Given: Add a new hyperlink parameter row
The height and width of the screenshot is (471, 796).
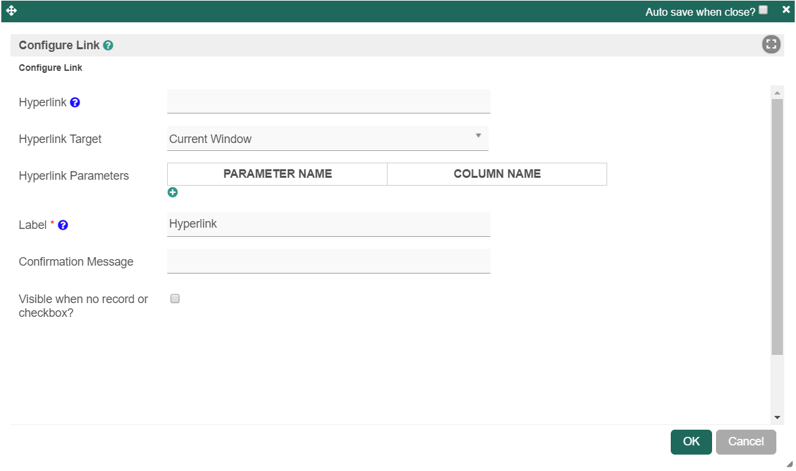Looking at the screenshot, I should (x=173, y=192).
